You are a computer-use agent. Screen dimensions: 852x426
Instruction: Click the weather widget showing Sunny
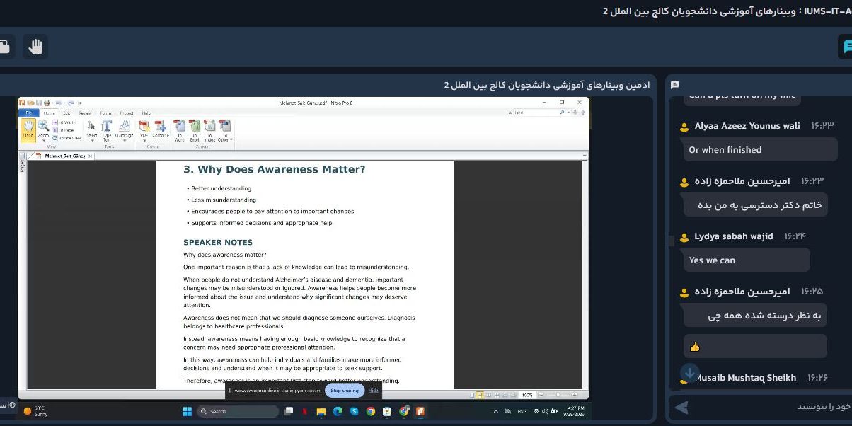pyautogui.click(x=35, y=411)
